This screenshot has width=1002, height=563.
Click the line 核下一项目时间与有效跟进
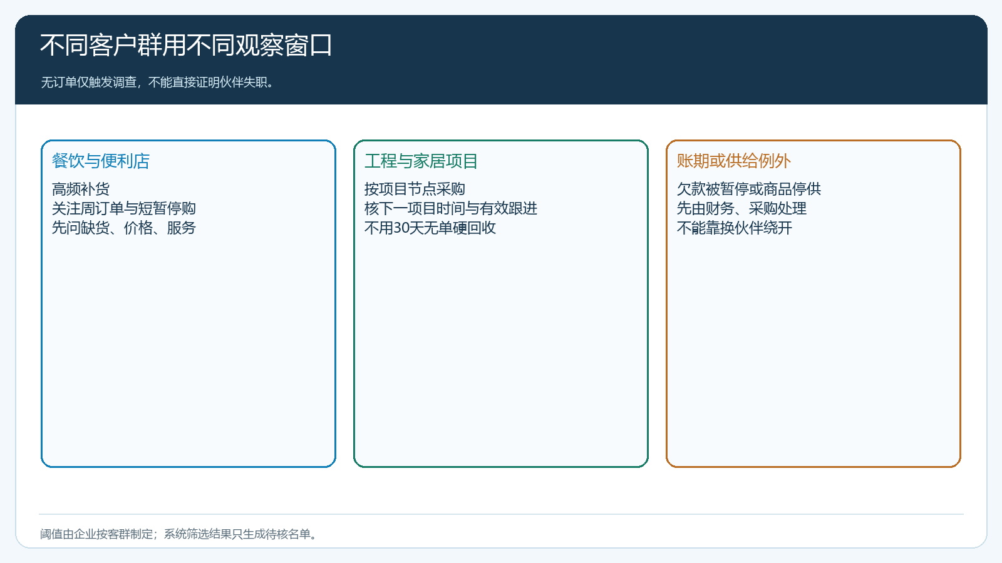[x=451, y=208]
